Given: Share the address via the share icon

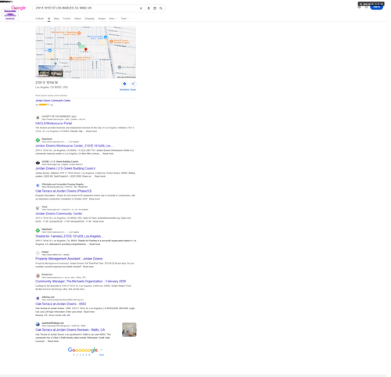Looking at the screenshot, I should coord(133,84).
